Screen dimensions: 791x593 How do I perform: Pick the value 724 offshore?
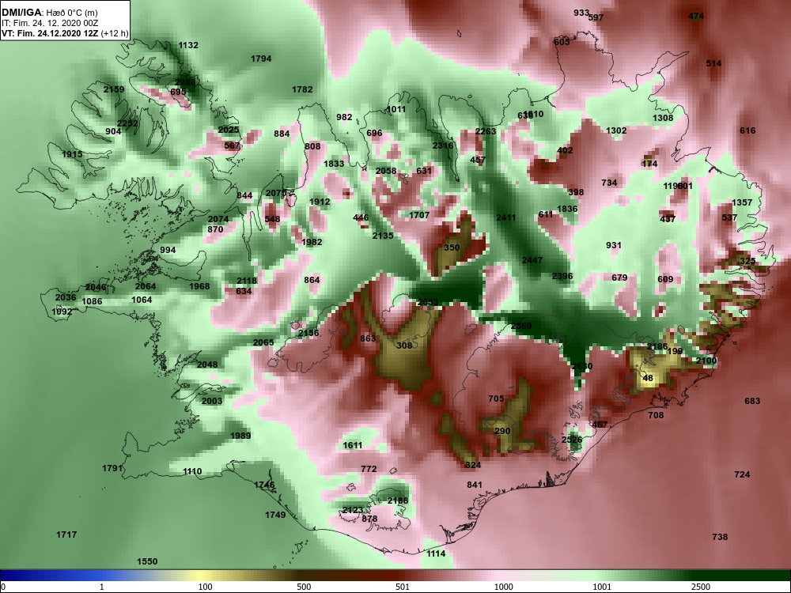[742, 474]
